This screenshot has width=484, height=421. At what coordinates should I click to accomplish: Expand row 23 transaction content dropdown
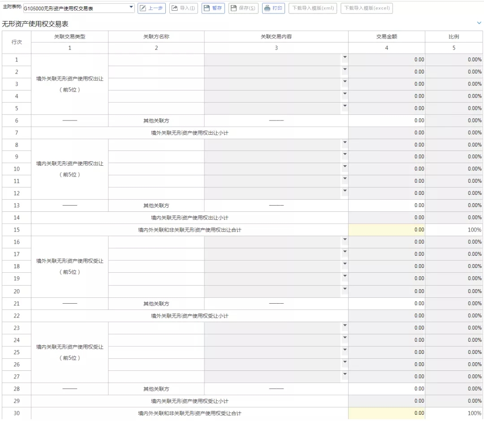coord(345,326)
